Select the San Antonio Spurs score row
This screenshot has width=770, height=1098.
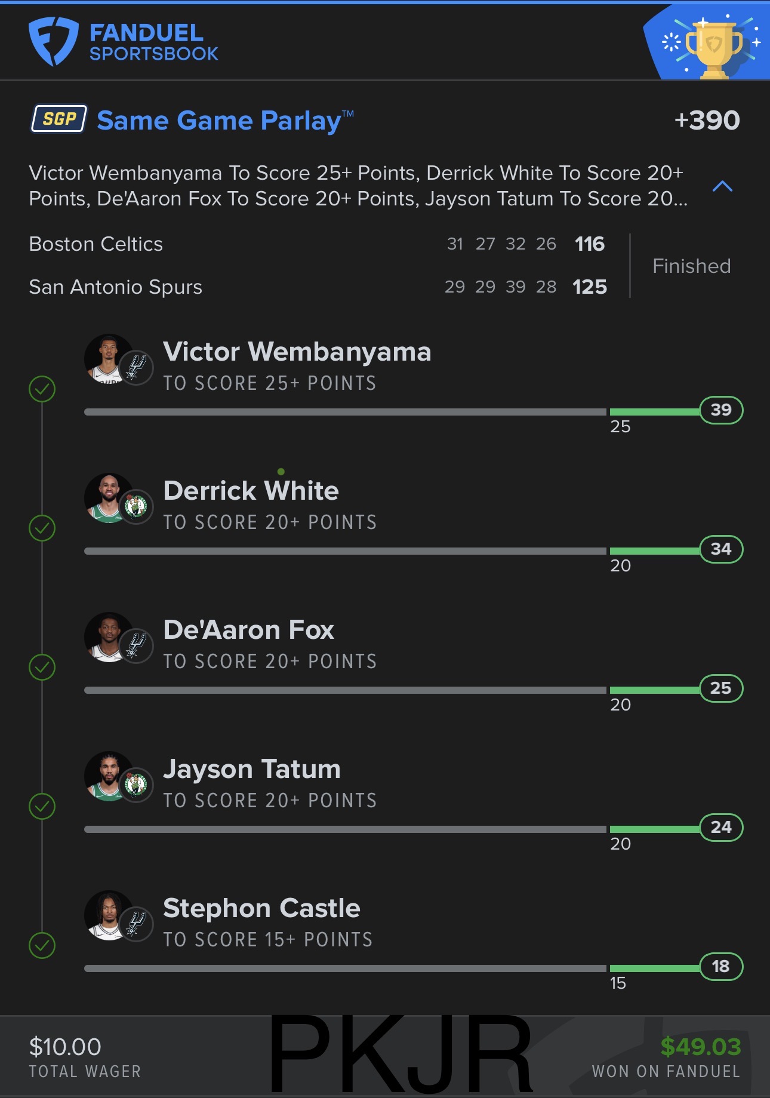tap(316, 287)
